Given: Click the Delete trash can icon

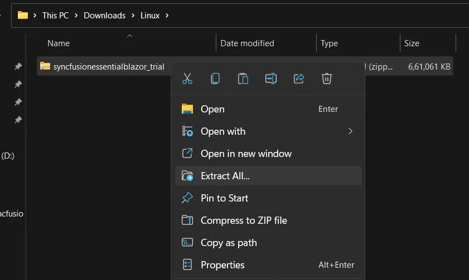Looking at the screenshot, I should [327, 78].
